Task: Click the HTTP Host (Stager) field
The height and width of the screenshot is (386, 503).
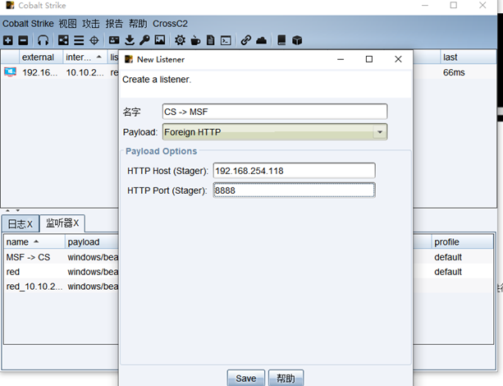Action: coord(294,171)
